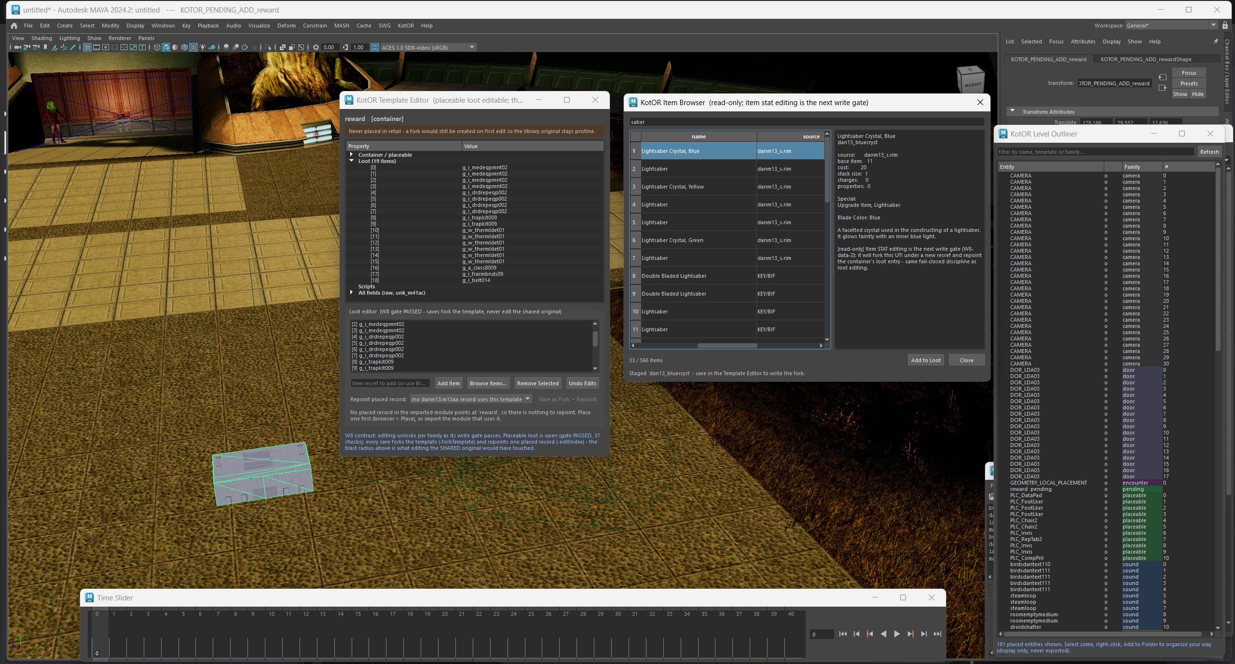This screenshot has height=664, width=1235.
Task: Click the go to start of playback range icon
Action: (843, 634)
